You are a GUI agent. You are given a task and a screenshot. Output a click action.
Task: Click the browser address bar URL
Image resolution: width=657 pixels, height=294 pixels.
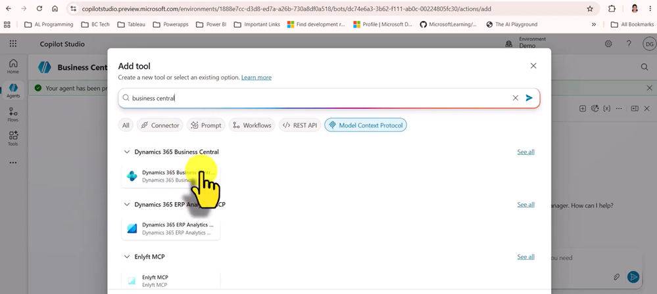click(287, 9)
